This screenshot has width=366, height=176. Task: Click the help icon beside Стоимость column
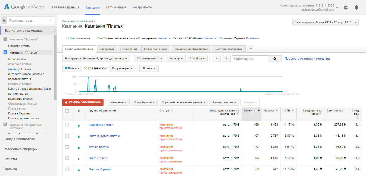(x=344, y=111)
